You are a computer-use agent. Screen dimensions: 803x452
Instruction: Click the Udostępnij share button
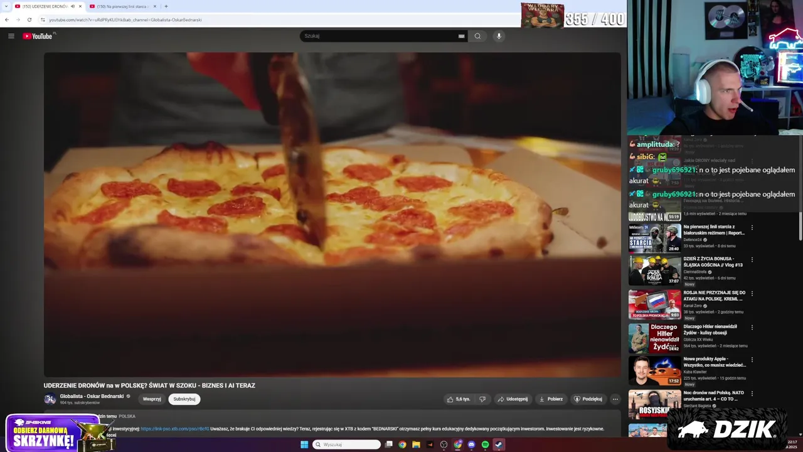point(513,399)
